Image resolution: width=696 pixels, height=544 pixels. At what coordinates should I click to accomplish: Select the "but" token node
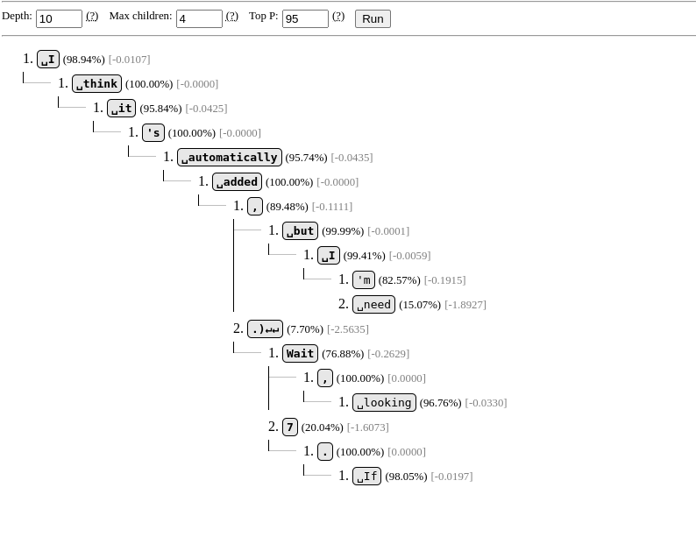coord(300,231)
